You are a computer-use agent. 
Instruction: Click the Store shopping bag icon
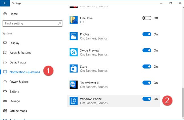coord(74,69)
